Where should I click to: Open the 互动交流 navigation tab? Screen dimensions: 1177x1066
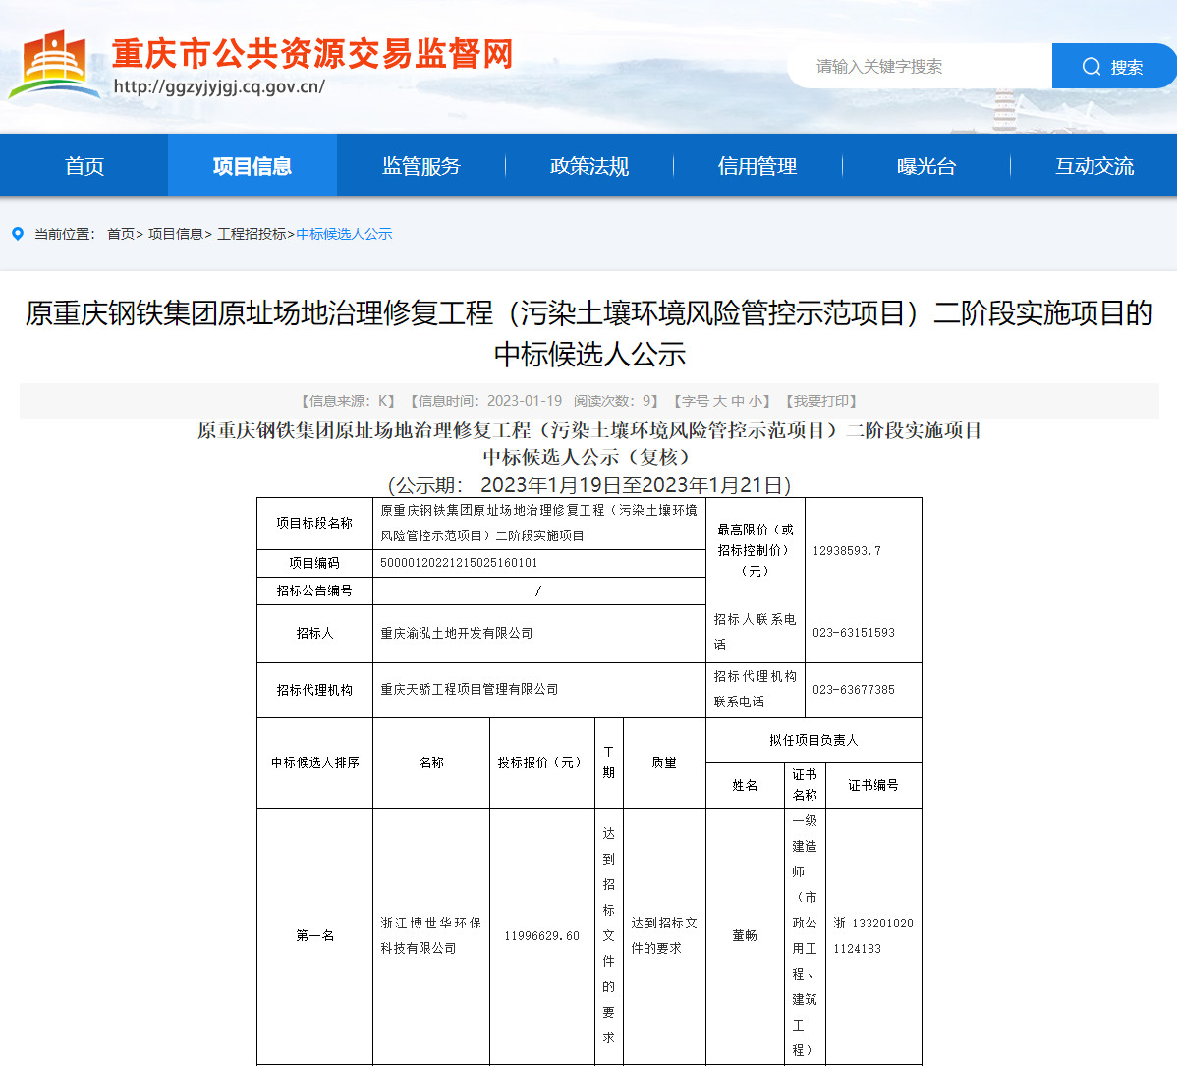click(1094, 166)
